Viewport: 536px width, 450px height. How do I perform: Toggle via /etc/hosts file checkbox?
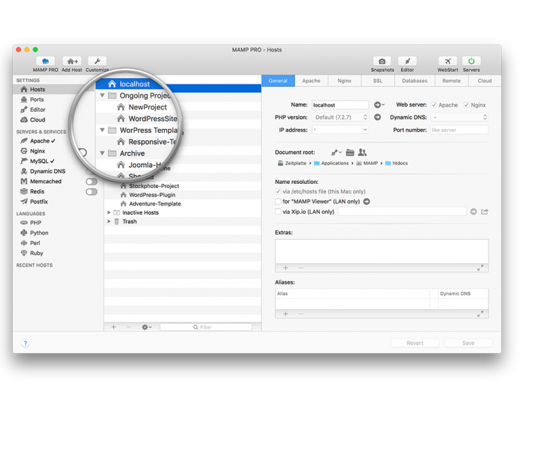click(x=278, y=192)
